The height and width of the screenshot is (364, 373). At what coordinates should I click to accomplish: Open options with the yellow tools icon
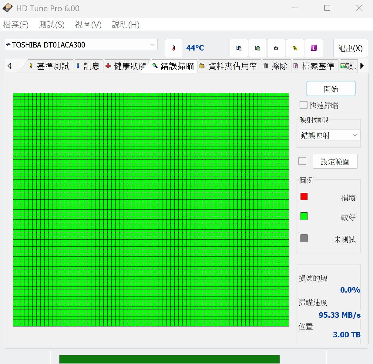point(295,48)
